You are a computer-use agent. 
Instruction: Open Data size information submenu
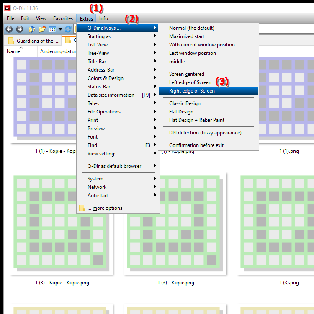click(118, 95)
